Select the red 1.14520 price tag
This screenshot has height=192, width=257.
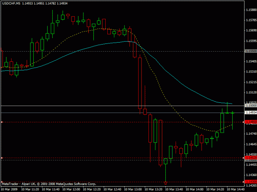pyautogui.click(x=251, y=158)
